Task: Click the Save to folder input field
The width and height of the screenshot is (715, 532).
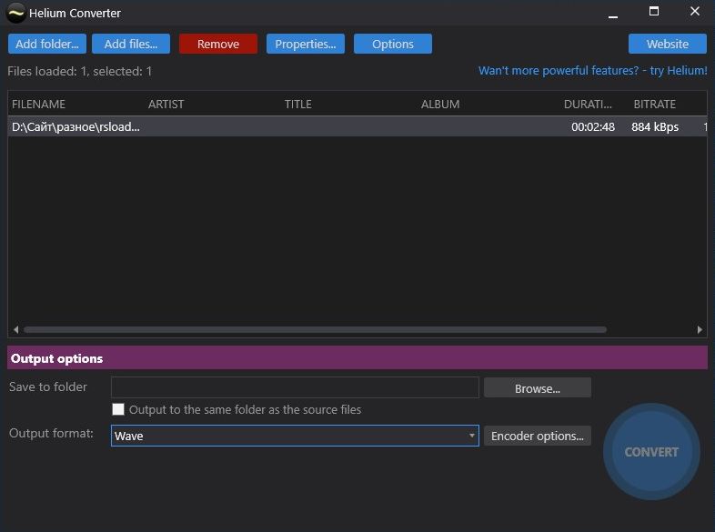Action: 295,387
